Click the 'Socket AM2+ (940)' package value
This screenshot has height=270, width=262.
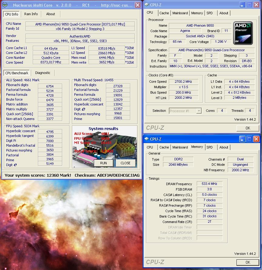[x=200, y=36]
